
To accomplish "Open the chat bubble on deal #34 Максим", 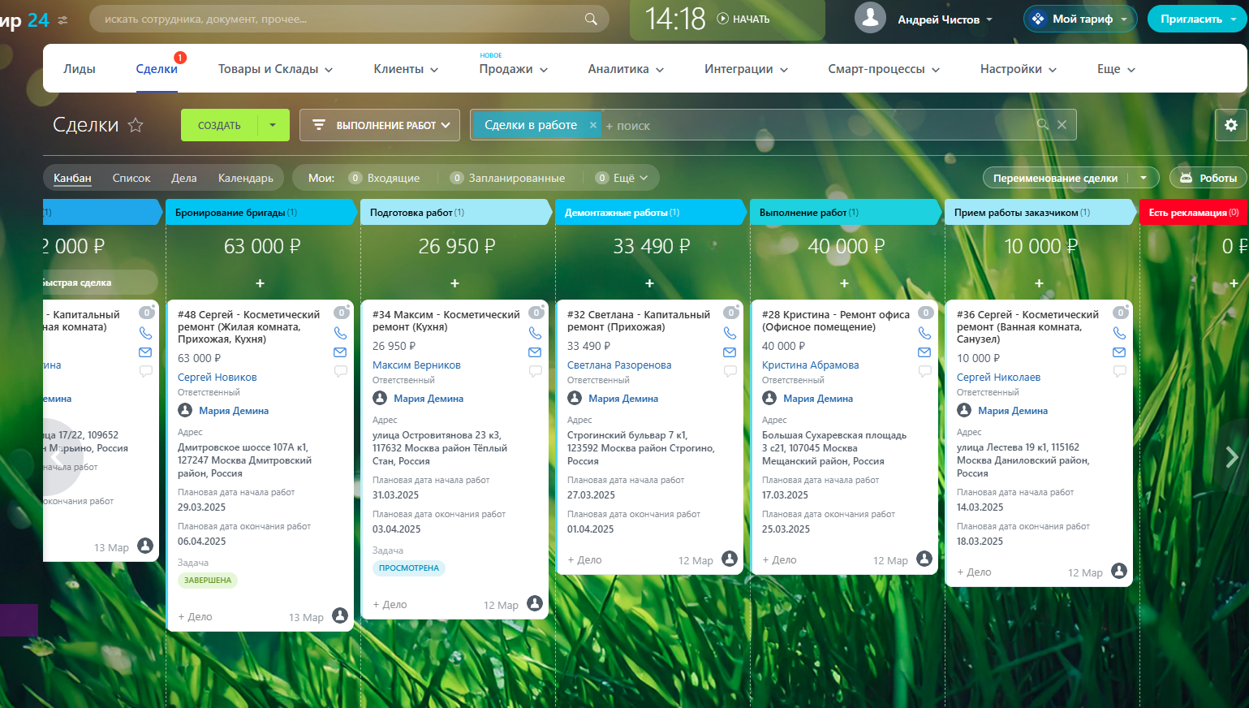I will 535,371.
